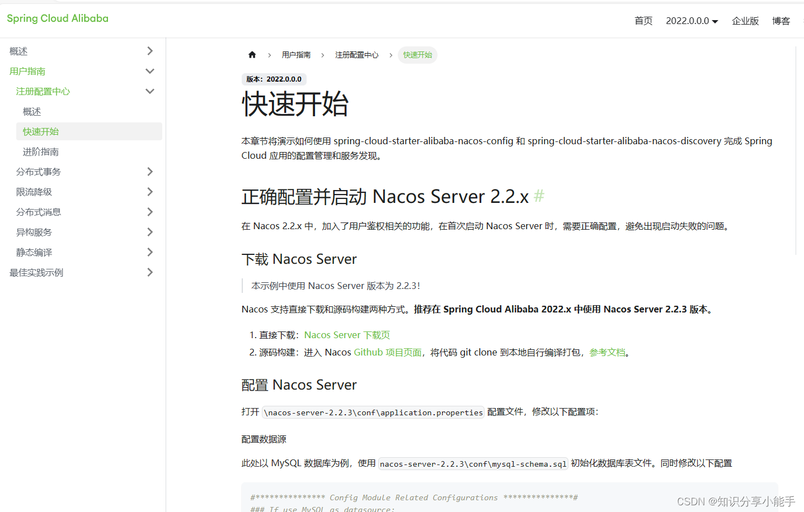
Task: Select 静态编译 sidebar item
Action: click(x=34, y=253)
